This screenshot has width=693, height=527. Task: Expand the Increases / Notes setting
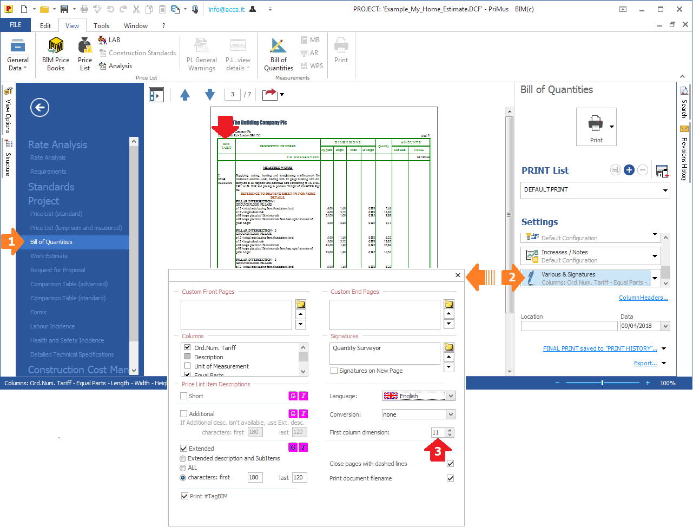[x=655, y=256]
